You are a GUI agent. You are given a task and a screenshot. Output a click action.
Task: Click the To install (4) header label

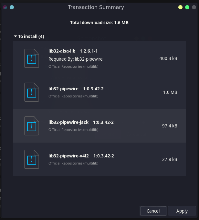[x=31, y=36]
